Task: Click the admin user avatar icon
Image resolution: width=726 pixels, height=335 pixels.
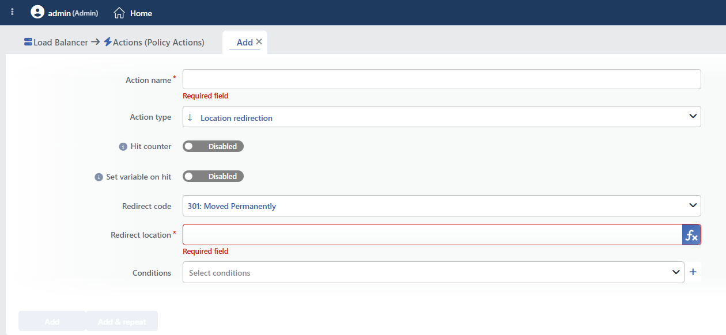Action: pyautogui.click(x=37, y=12)
